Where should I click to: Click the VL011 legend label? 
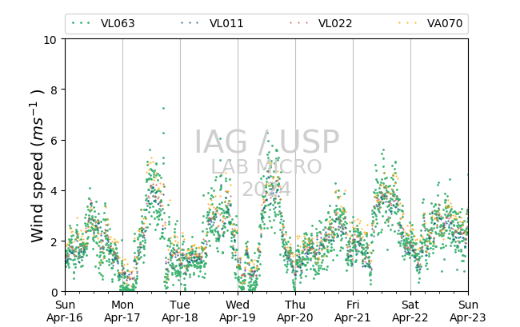(226, 23)
